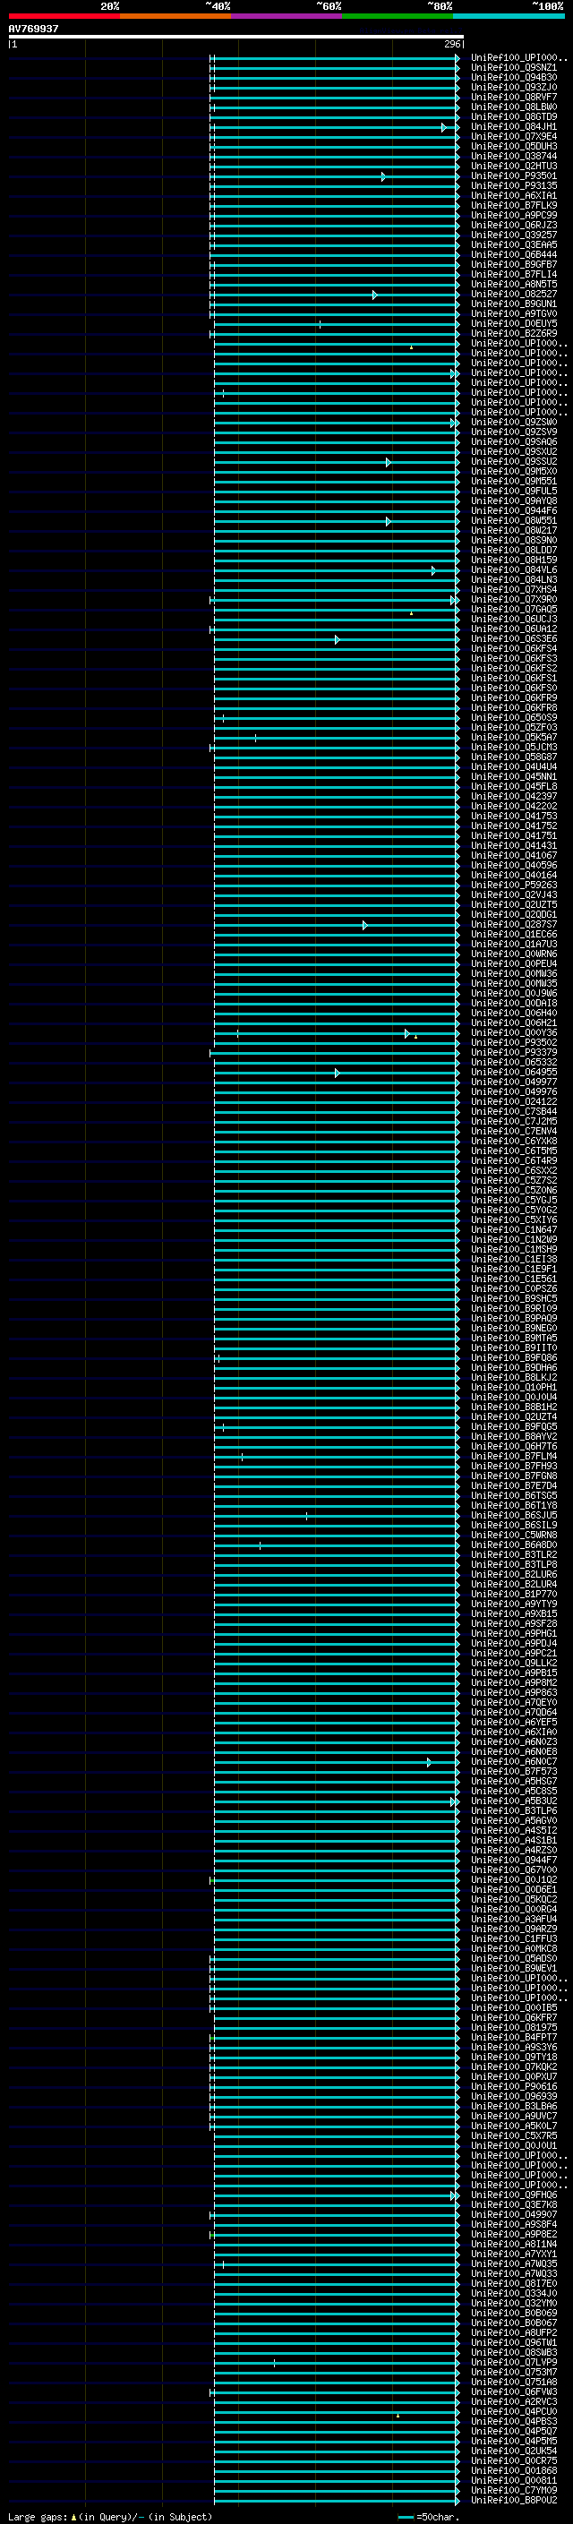The width and height of the screenshot is (573, 2524).
Task: Click the AV769937 query name label
Action: [33, 30]
